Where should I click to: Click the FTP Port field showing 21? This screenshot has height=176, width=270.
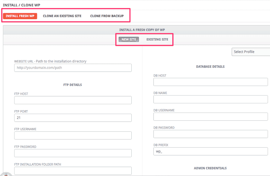73,118
